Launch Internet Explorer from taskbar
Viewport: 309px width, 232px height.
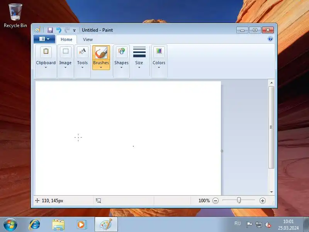click(x=35, y=225)
